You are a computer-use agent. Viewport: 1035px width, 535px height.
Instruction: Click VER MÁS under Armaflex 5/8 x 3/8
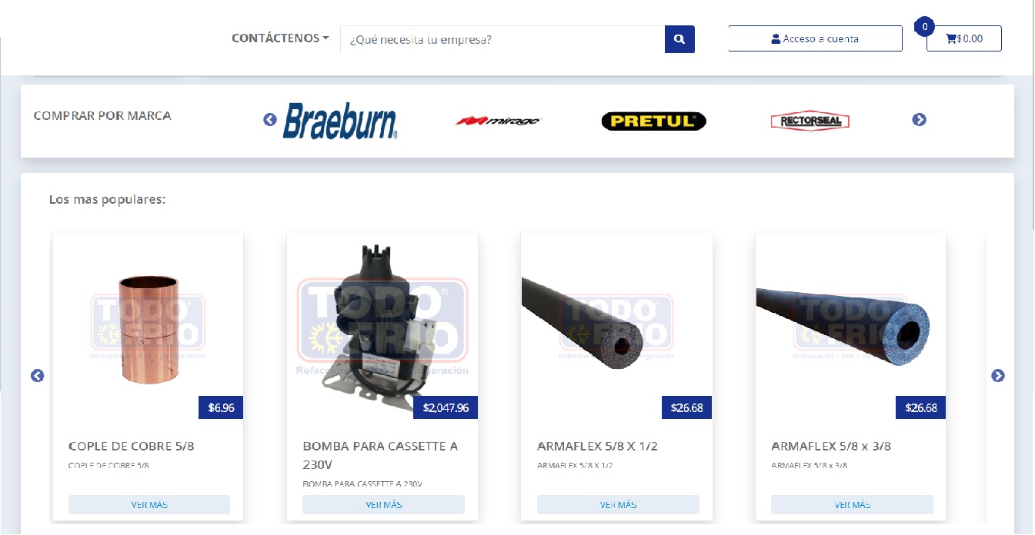tap(852, 505)
